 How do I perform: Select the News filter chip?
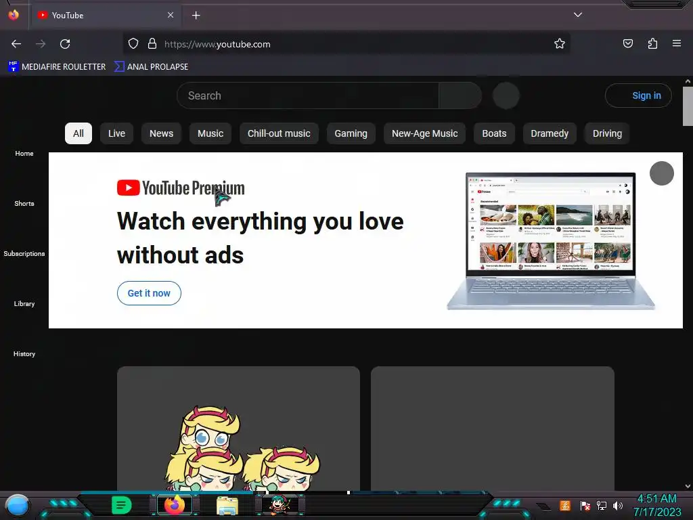coord(161,133)
